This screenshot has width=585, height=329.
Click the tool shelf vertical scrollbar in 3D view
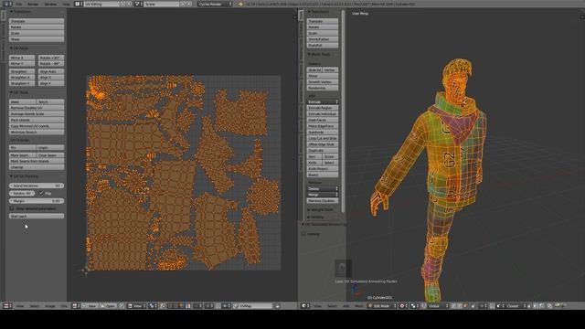click(x=343, y=111)
